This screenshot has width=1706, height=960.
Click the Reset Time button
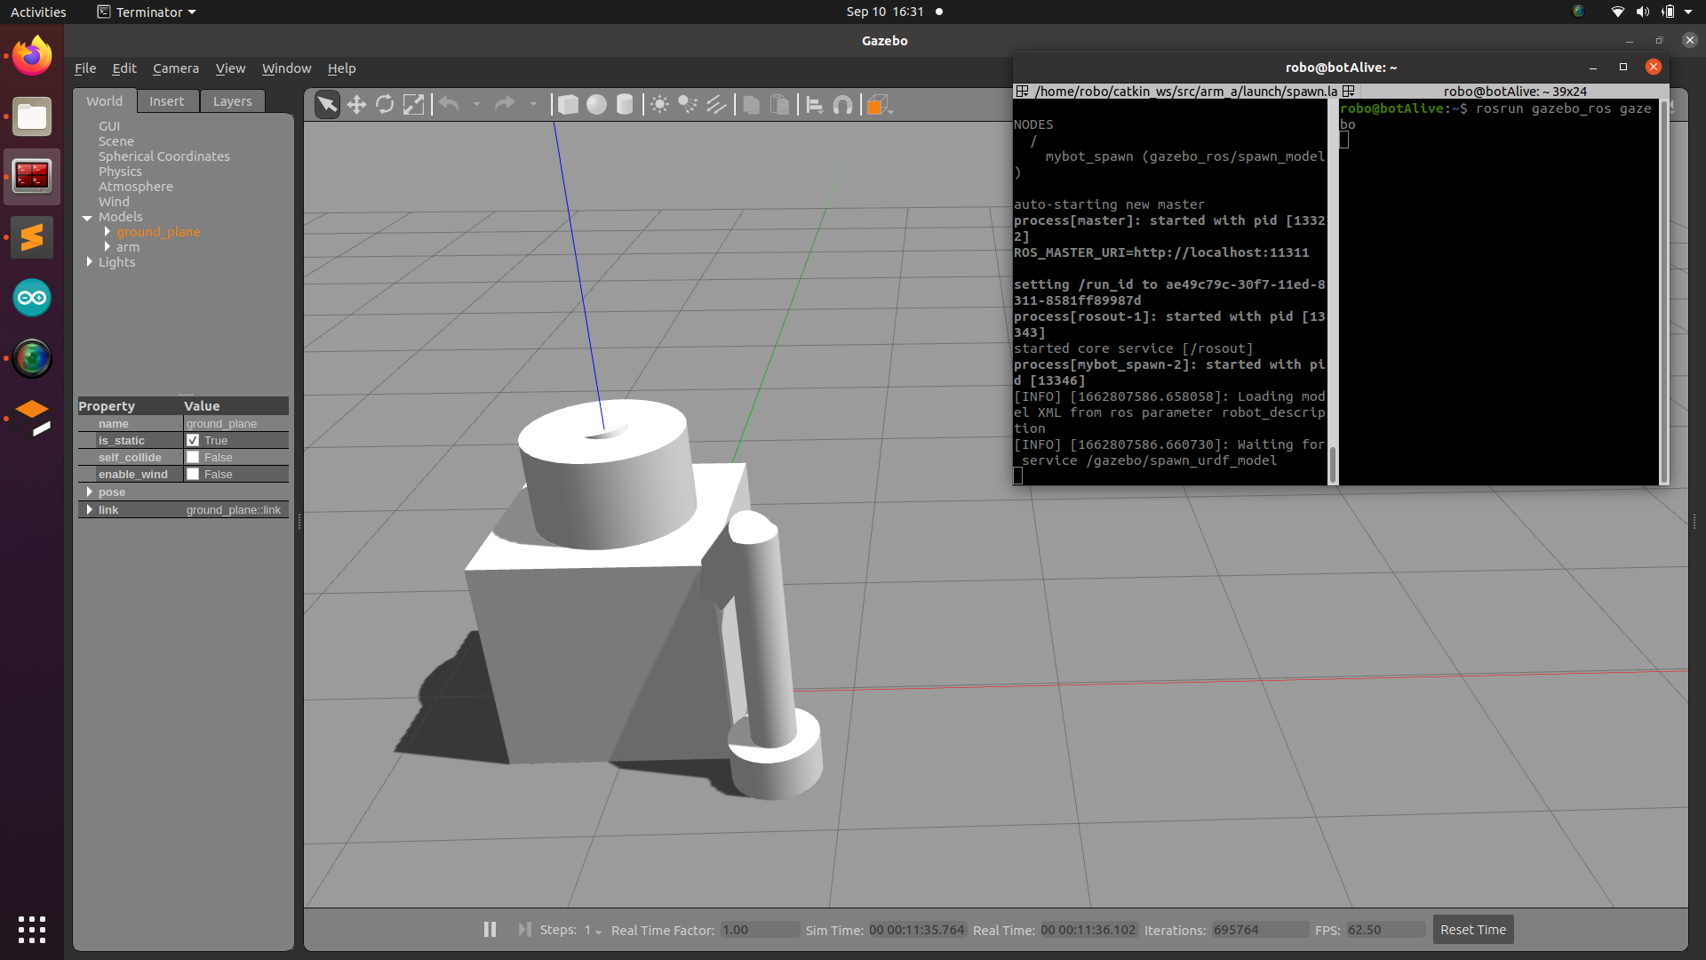(x=1472, y=930)
